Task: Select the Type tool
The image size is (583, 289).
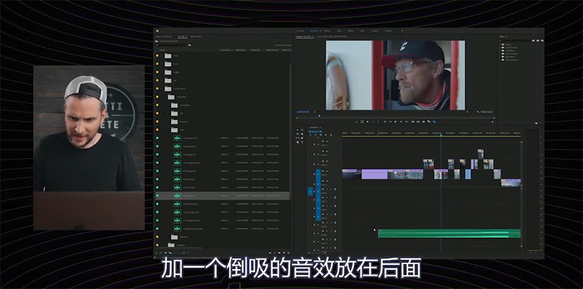Action: coord(302,142)
